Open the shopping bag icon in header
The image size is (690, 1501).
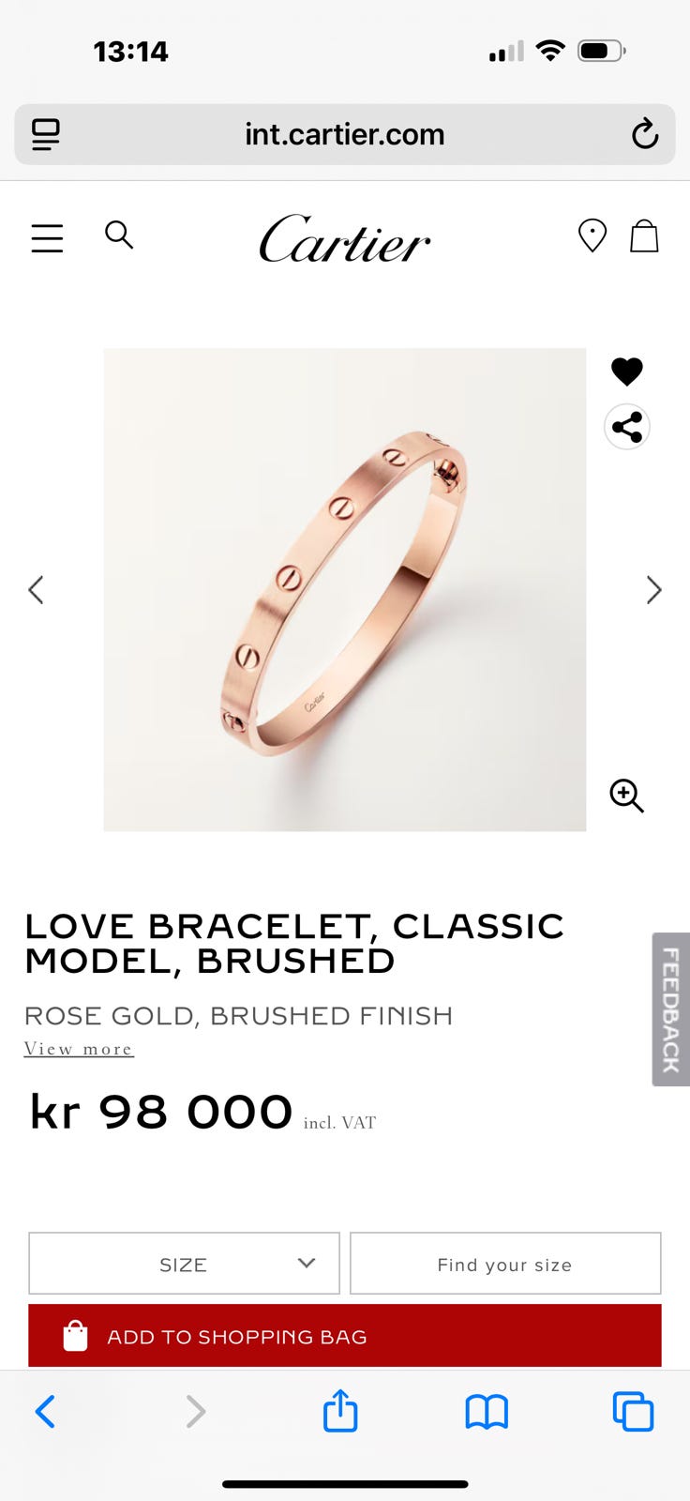(644, 235)
